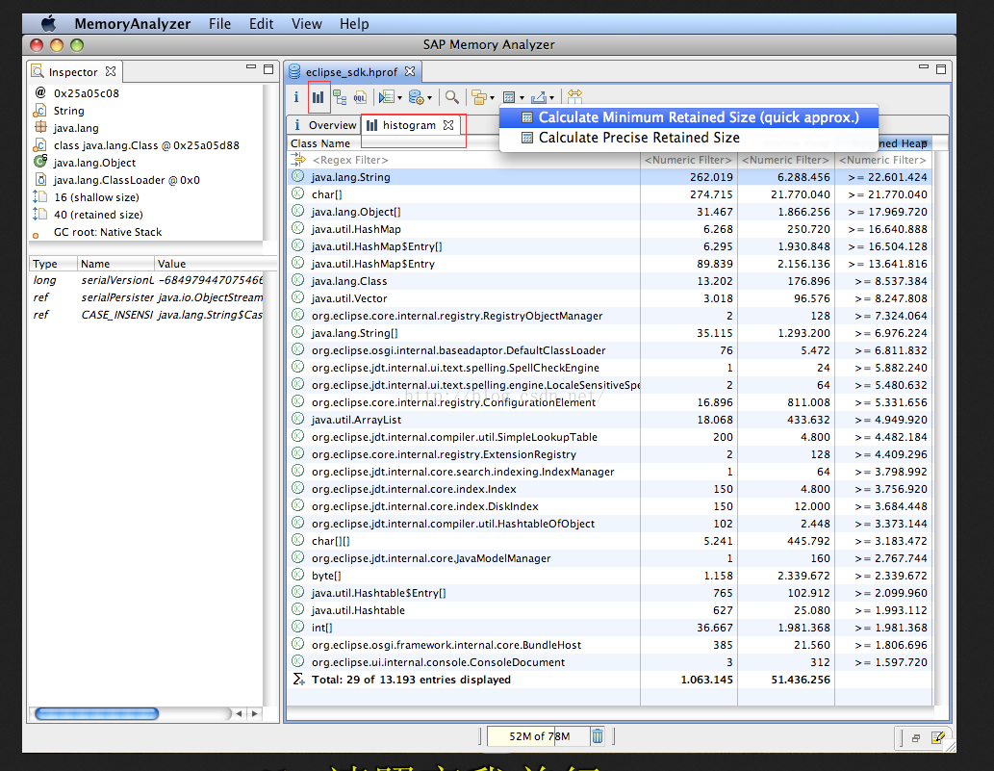Viewport: 994px width, 771px height.
Task: Open the overview info icon in toolbar
Action: pyautogui.click(x=297, y=97)
